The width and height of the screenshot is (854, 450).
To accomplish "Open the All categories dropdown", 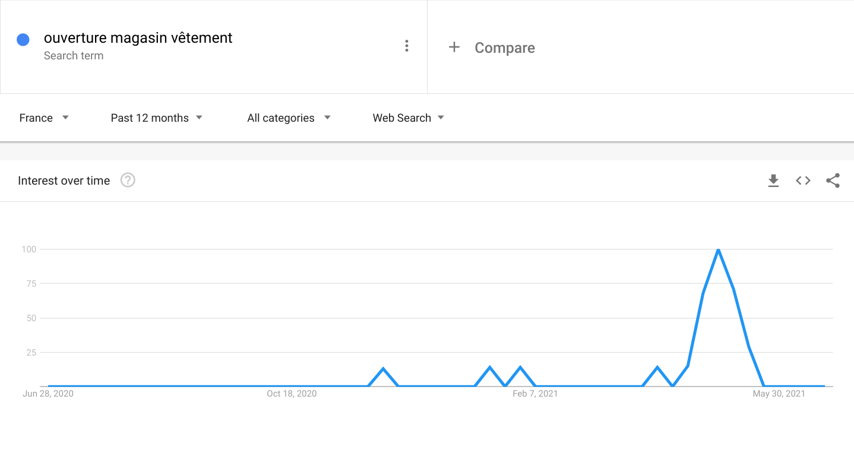I will 289,118.
